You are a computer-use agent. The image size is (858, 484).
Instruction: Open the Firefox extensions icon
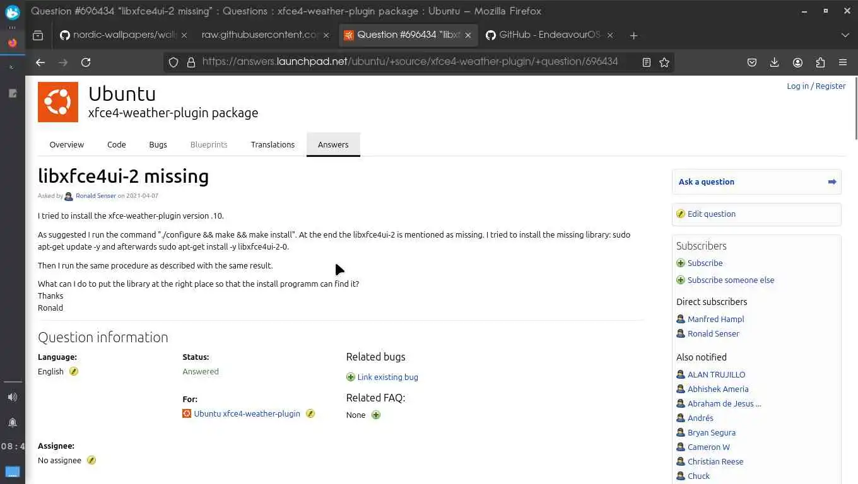pyautogui.click(x=820, y=62)
